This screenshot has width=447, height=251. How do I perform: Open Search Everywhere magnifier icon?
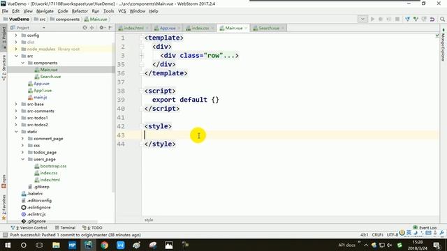pyautogui.click(x=442, y=19)
